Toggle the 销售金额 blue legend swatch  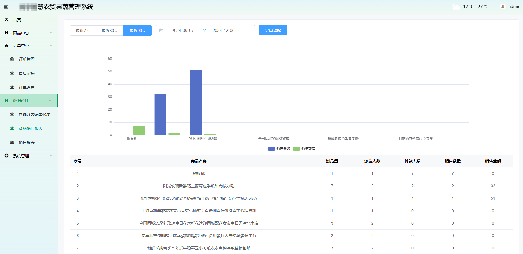pos(271,148)
